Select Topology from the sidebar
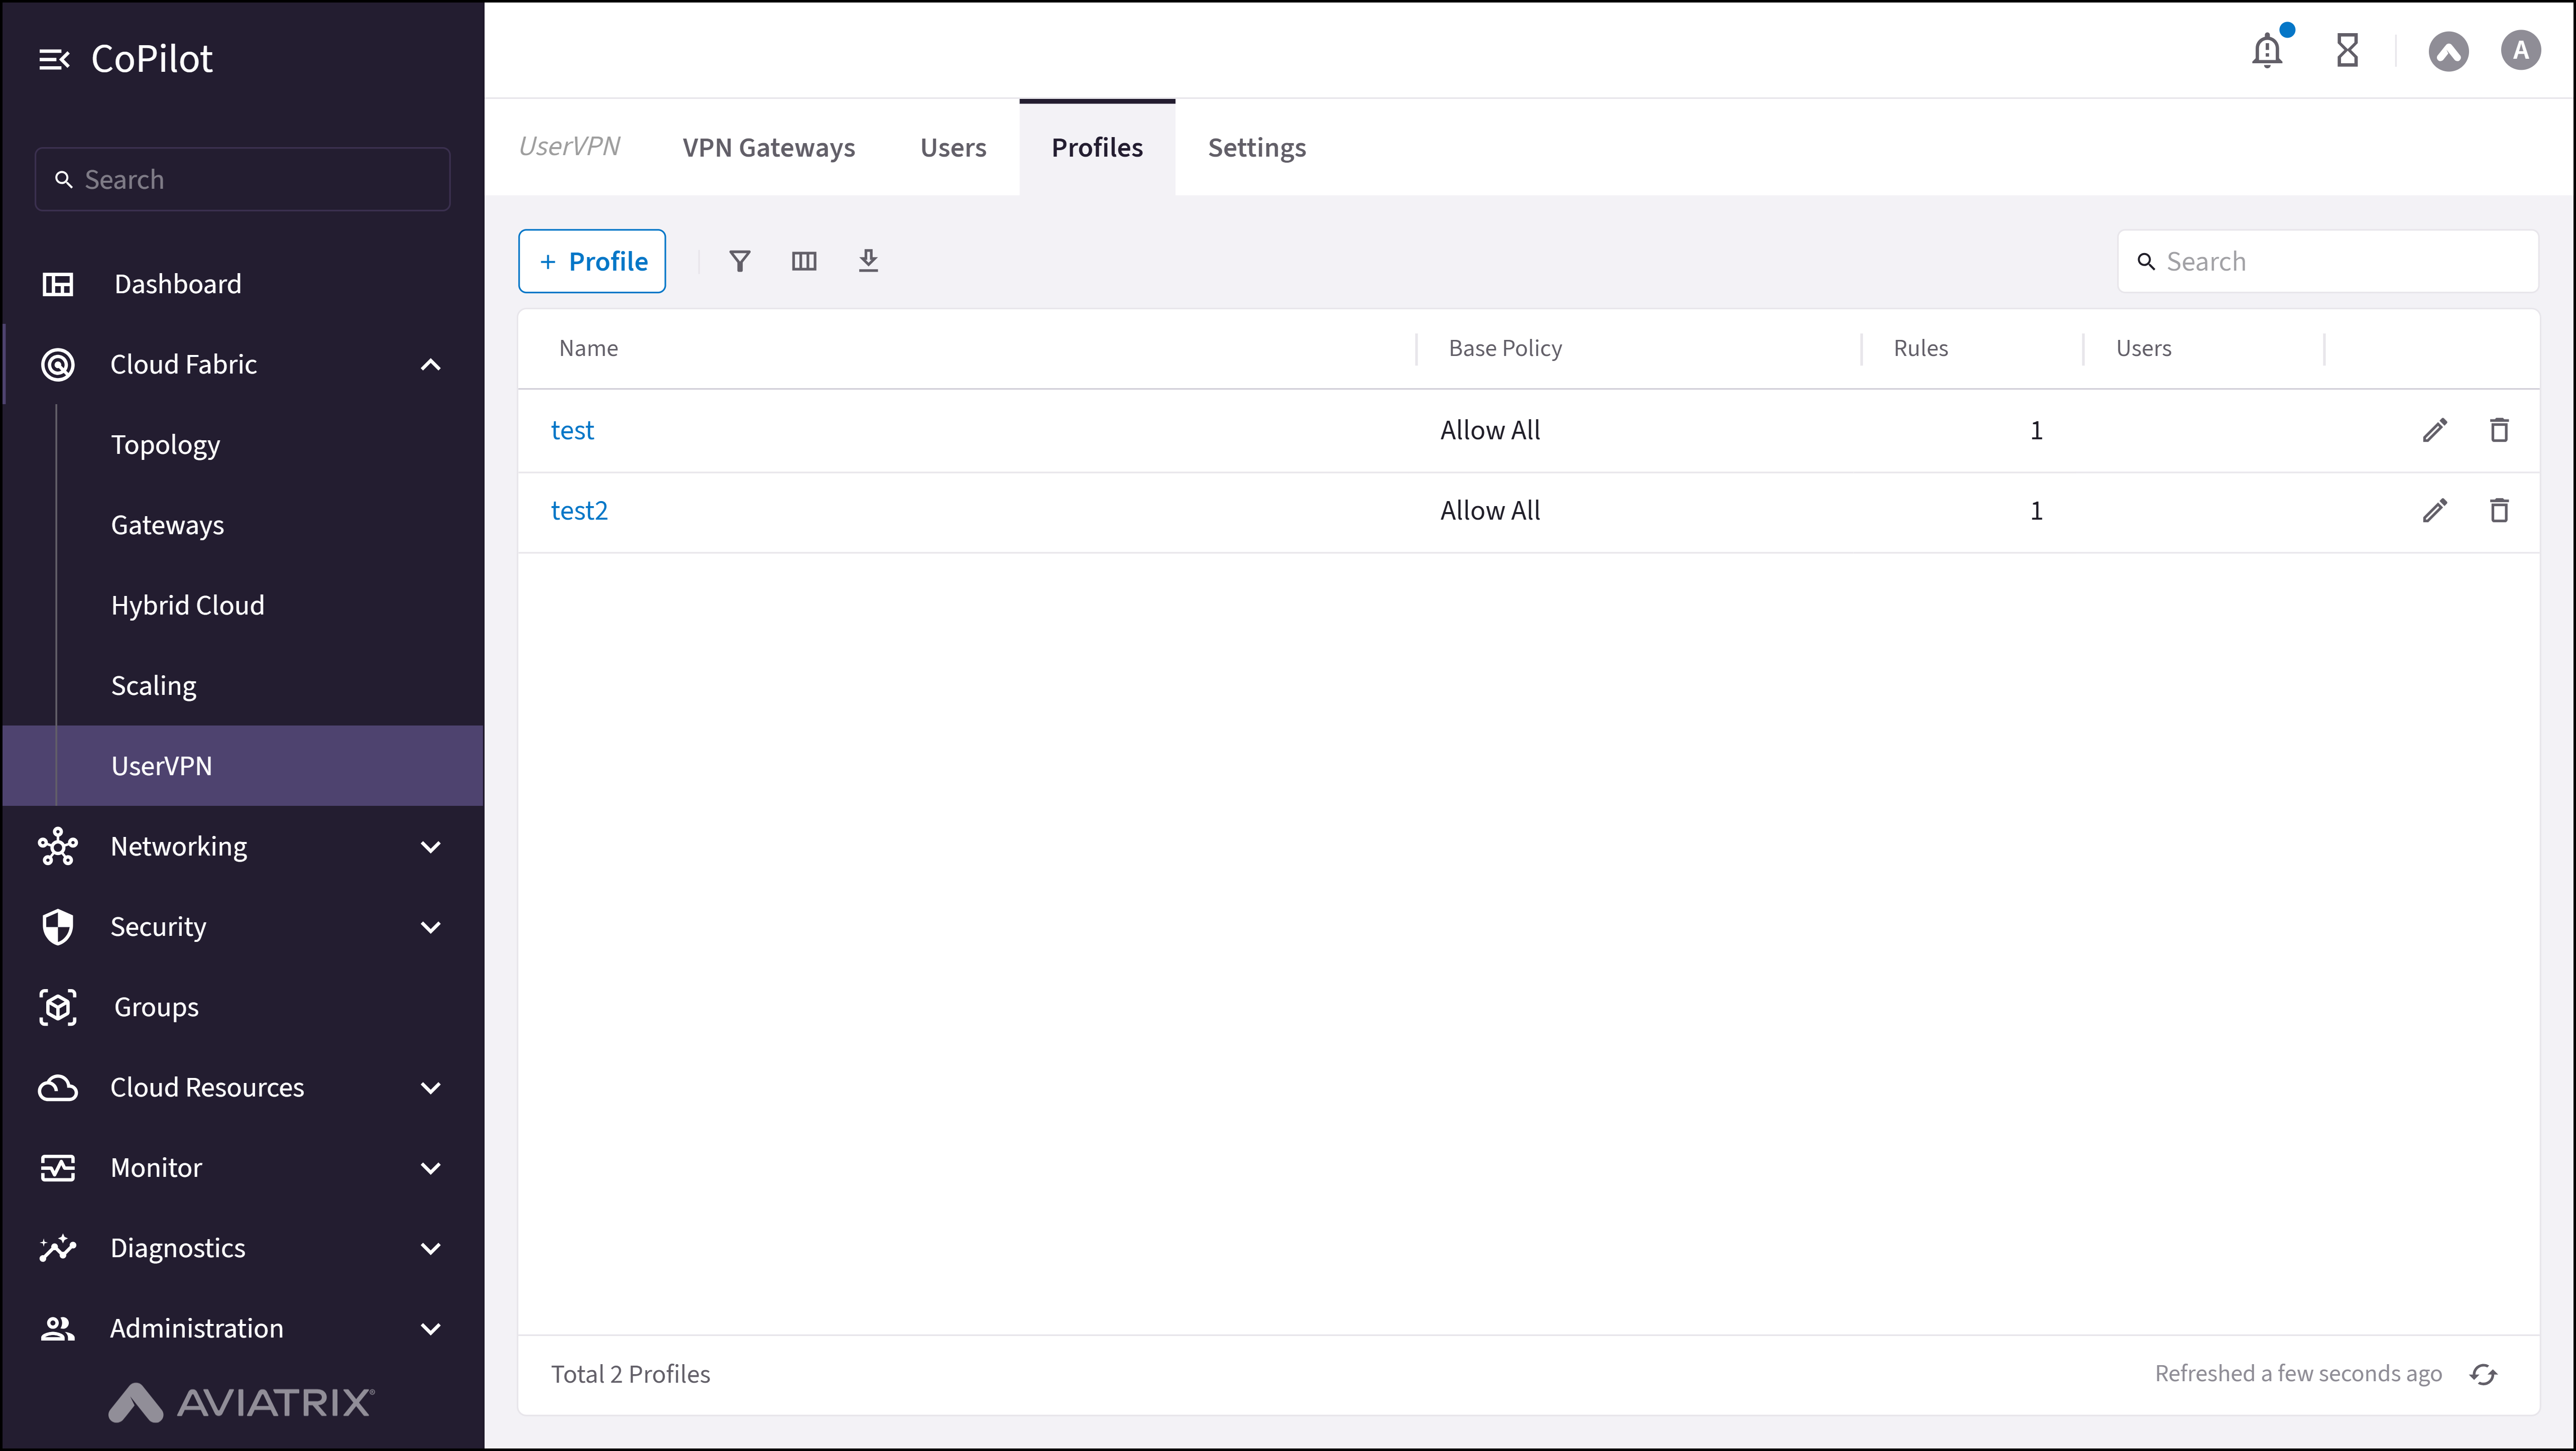This screenshot has height=1451, width=2576. coord(165,444)
